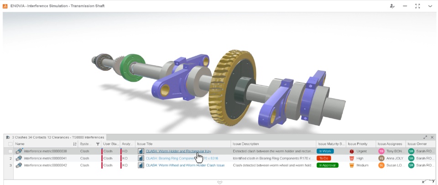The height and width of the screenshot is (185, 438).
Task: Click Sarah RO owner avatar in second row
Action: pos(411,158)
